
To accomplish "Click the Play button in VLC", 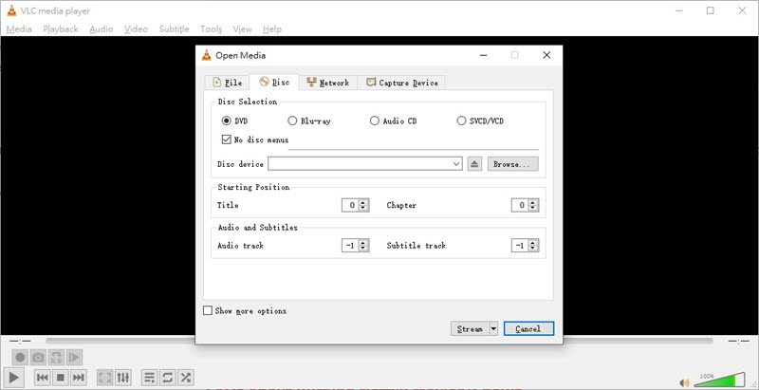I will (13, 377).
